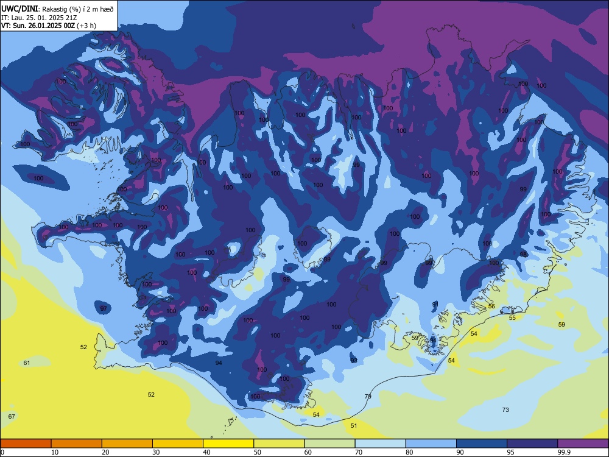Click the amber 20–30 legend swatch

[127, 444]
